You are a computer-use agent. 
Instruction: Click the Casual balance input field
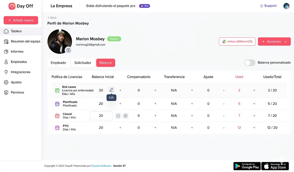(101, 116)
